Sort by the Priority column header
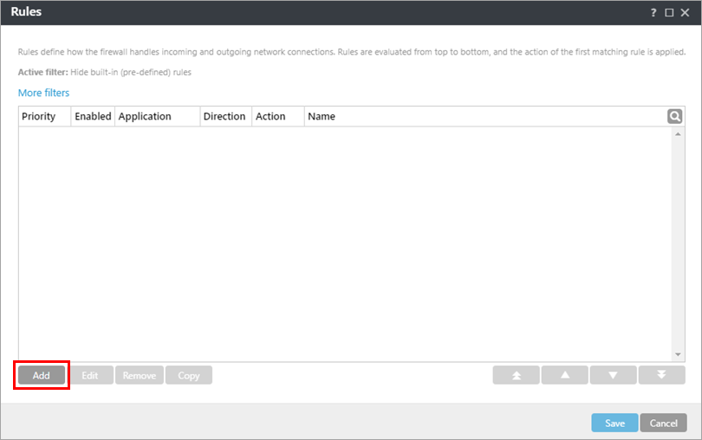 [39, 116]
